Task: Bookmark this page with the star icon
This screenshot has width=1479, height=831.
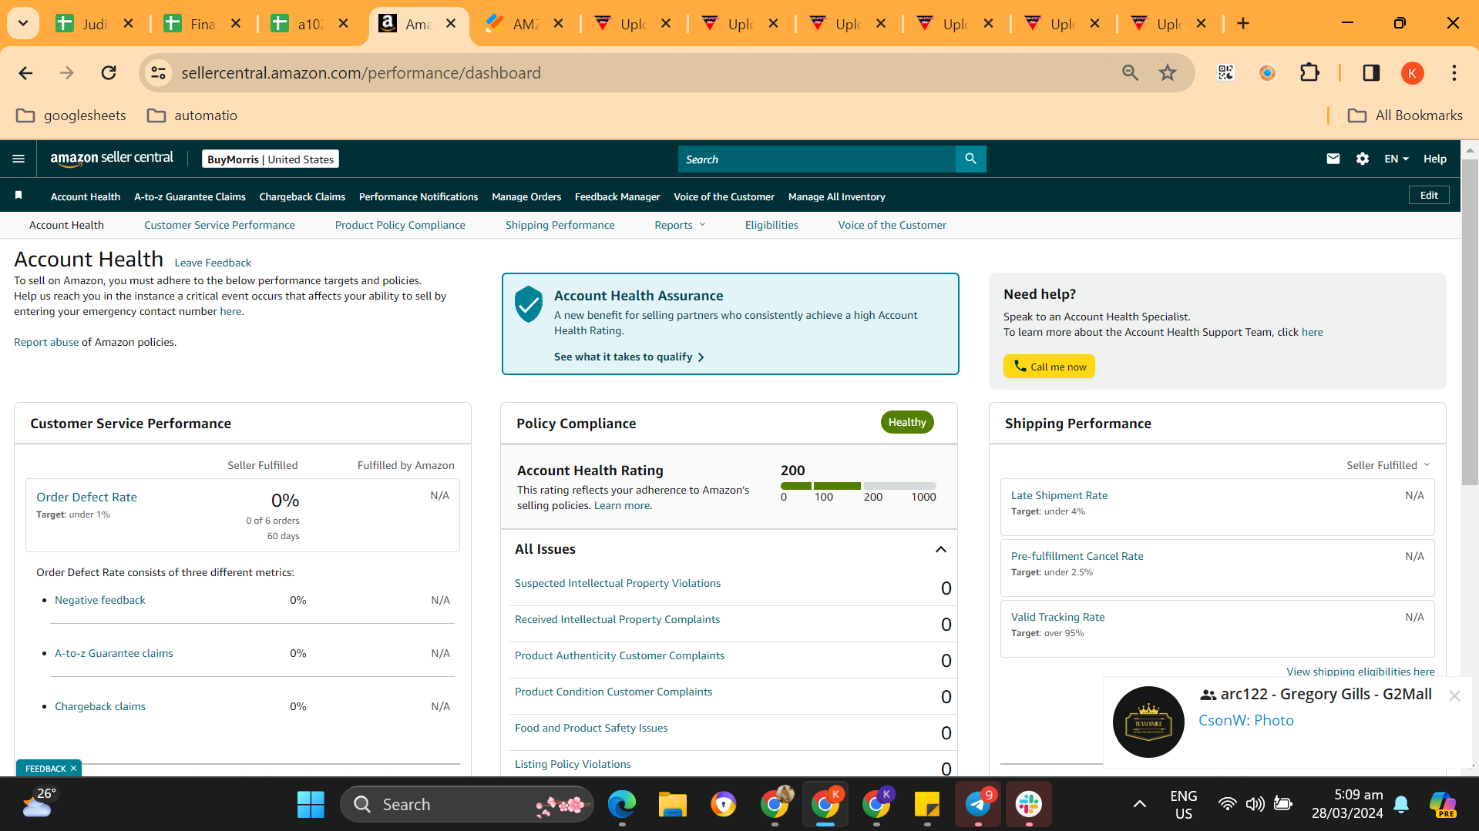Action: (1168, 73)
